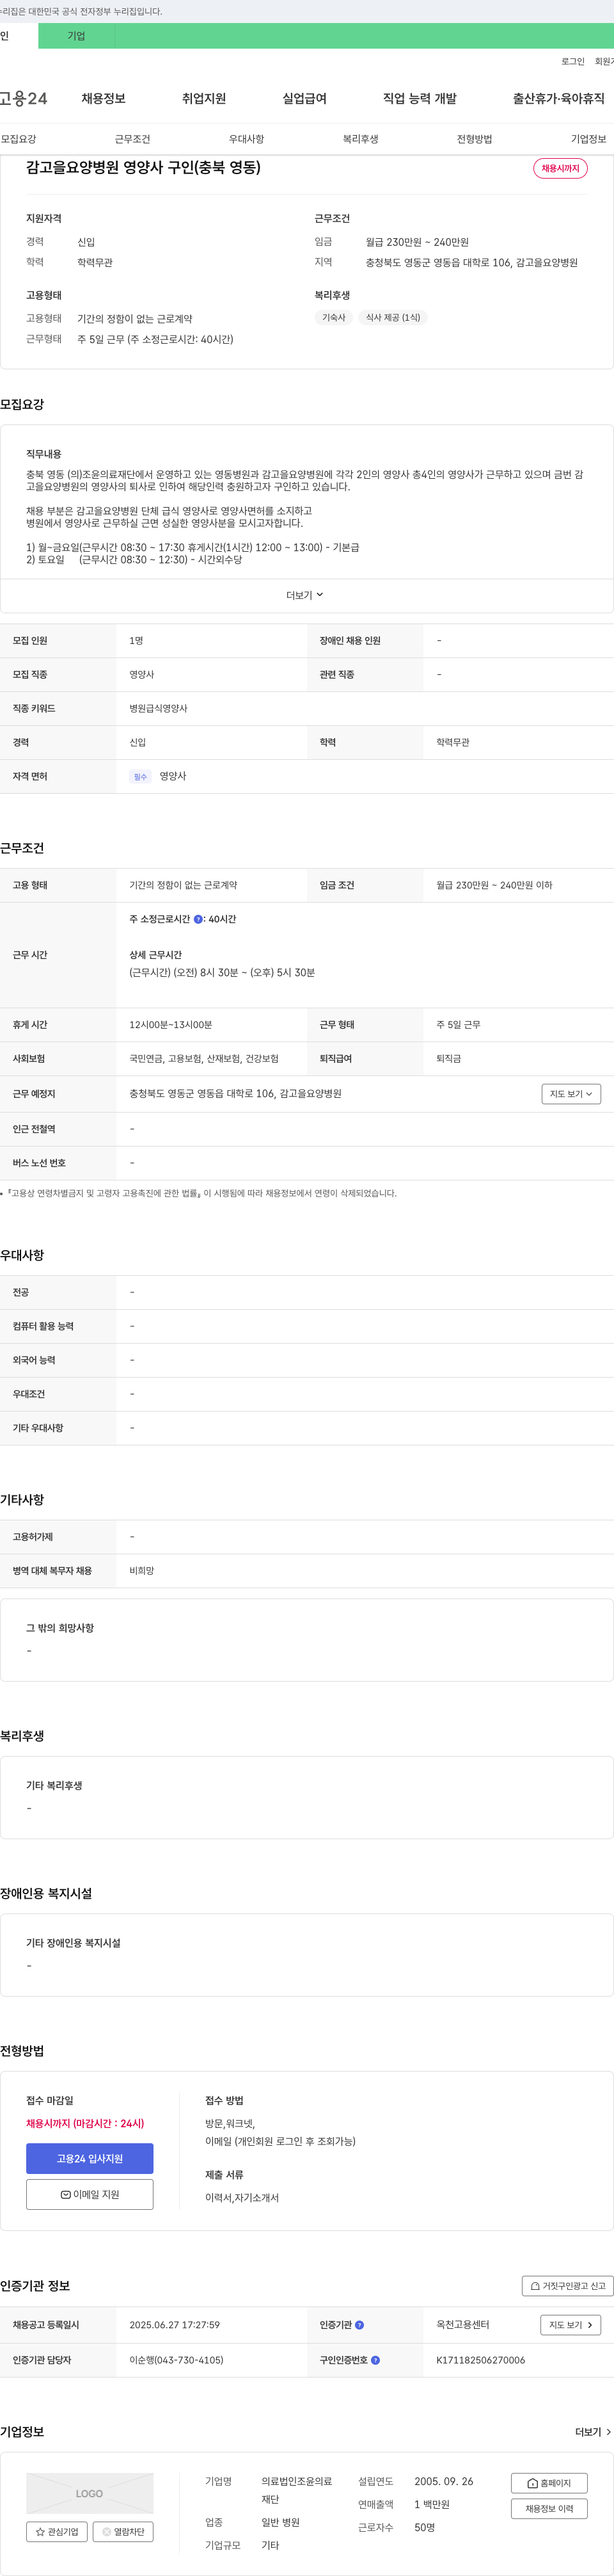Image resolution: width=614 pixels, height=2576 pixels.
Task: Click the 비희망 value for 병역 대체
Action: pyautogui.click(x=142, y=1571)
